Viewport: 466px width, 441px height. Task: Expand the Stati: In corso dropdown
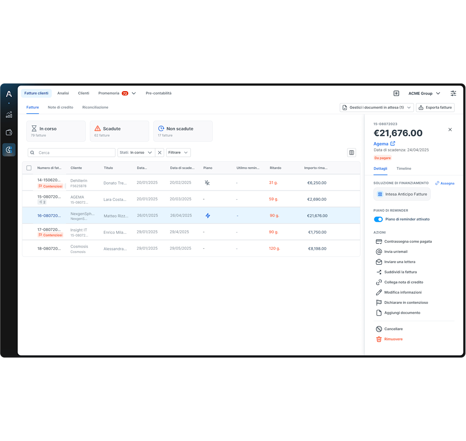[x=136, y=152]
